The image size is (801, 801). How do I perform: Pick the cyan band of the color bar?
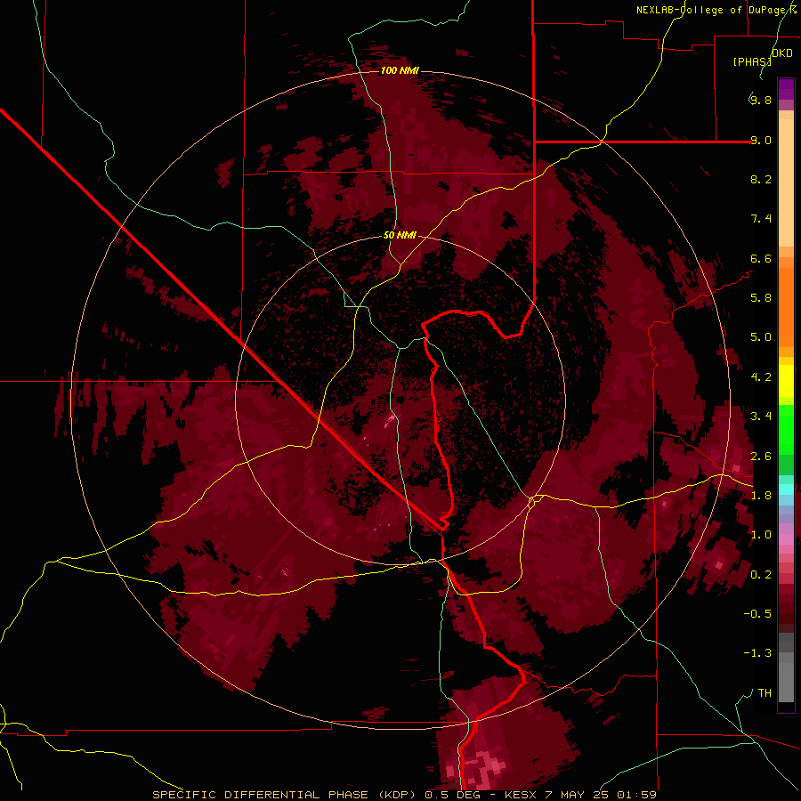786,489
